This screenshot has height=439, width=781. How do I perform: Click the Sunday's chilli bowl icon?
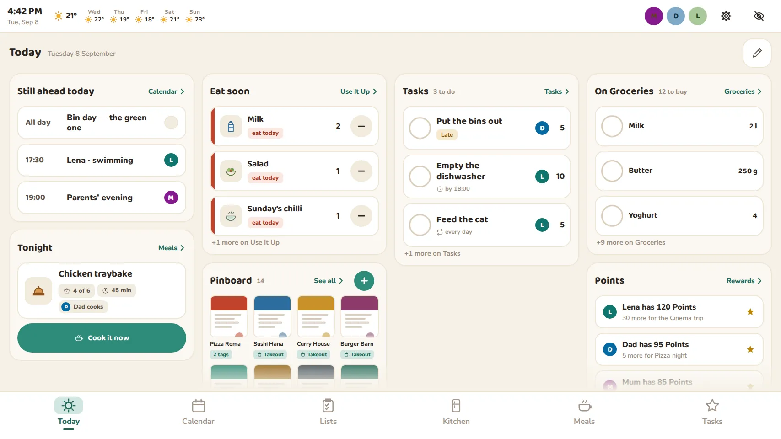click(231, 216)
